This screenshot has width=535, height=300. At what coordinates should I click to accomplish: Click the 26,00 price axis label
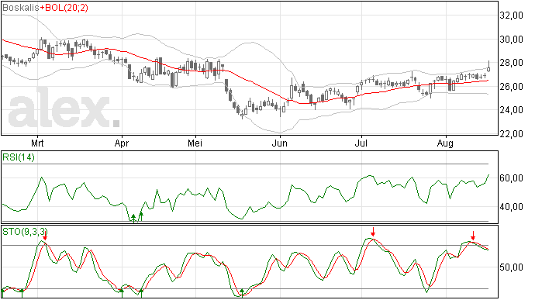(x=511, y=87)
